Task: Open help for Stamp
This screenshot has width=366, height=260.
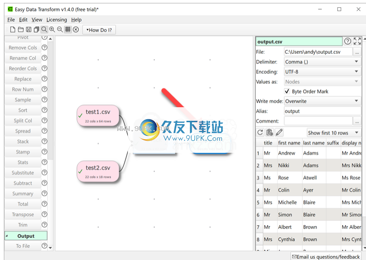Action: pyautogui.click(x=44, y=152)
